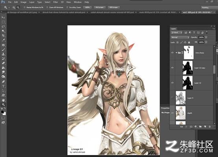Change the screen mode
Viewport: 218px width, 157px height.
click(3, 122)
